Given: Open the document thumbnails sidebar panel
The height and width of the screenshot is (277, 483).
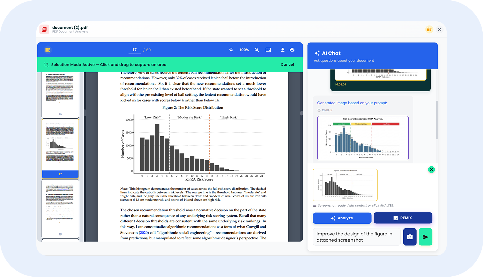Looking at the screenshot, I should pyautogui.click(x=47, y=50).
